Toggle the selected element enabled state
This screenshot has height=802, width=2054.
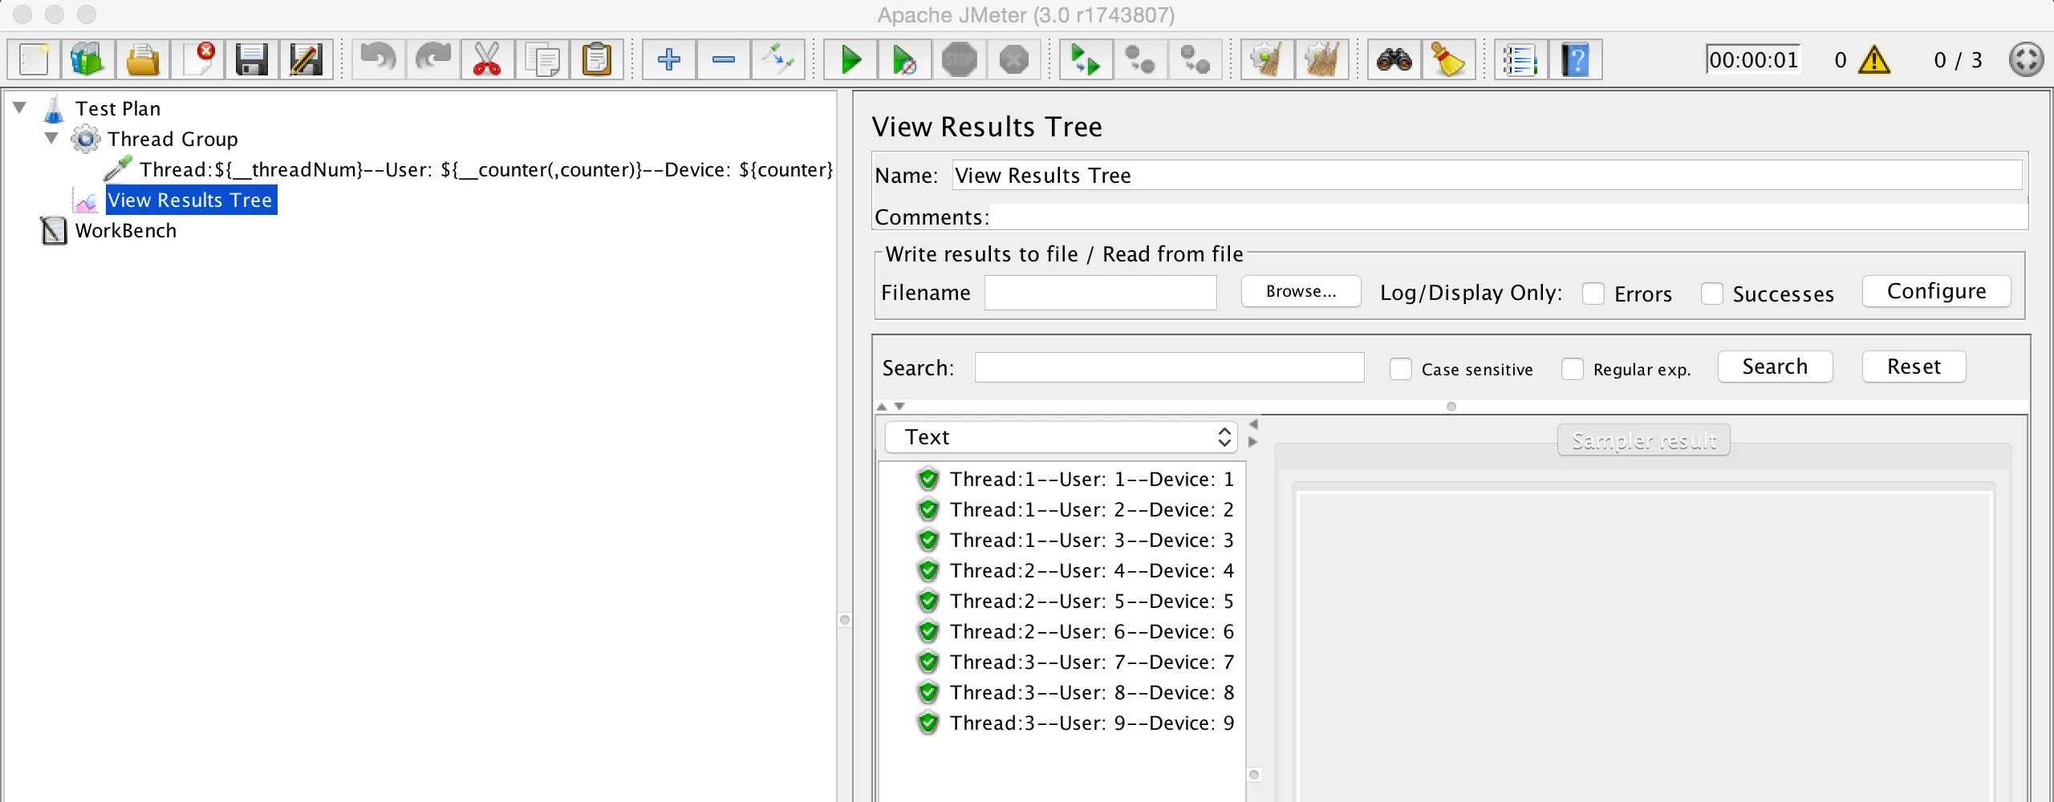tap(778, 59)
